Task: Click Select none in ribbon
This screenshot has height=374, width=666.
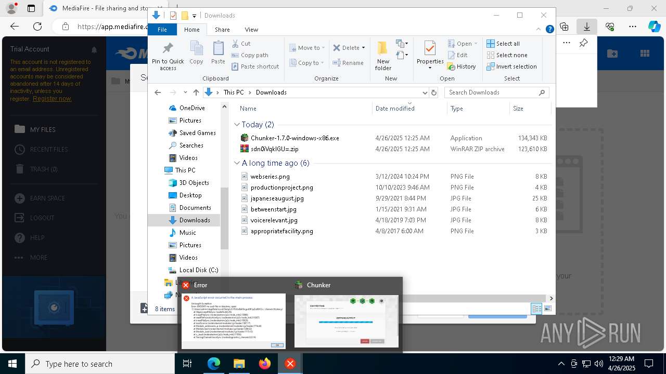Action: pos(507,55)
